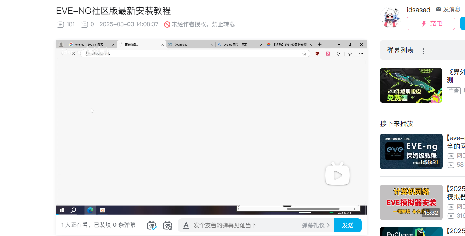
Task: Open the browser extensions puzzle icon
Action: pyautogui.click(x=339, y=53)
